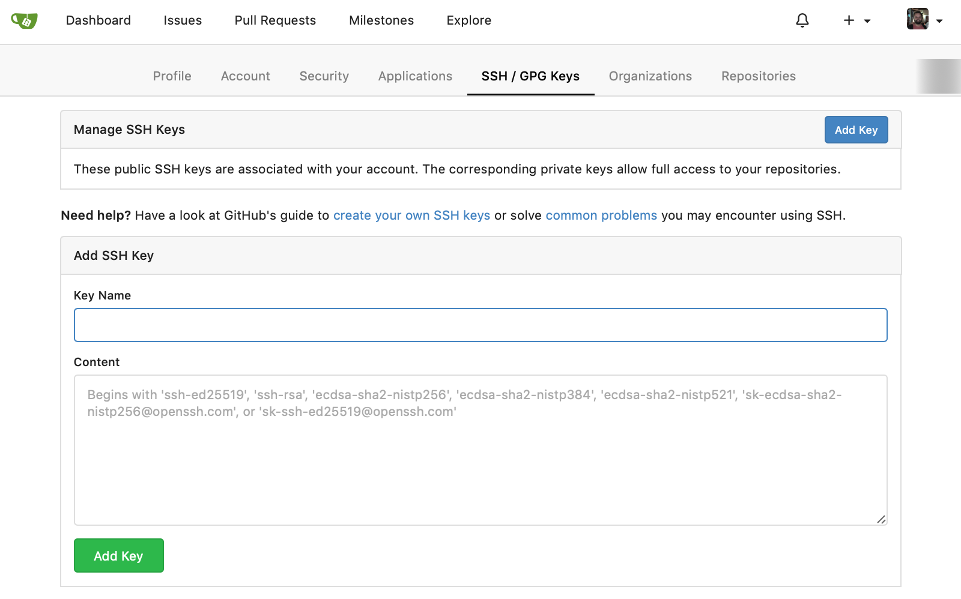Follow the 'create your own SSH keys' link
Image resolution: width=961 pixels, height=599 pixels.
click(x=412, y=215)
